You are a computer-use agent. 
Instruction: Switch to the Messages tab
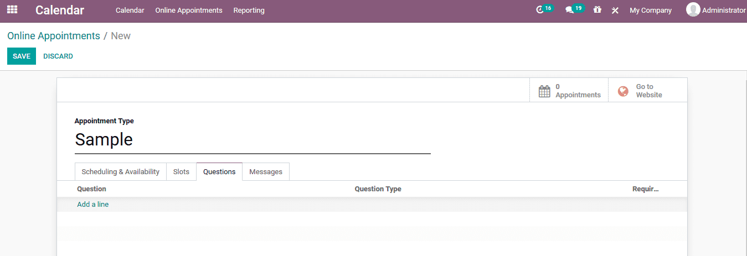(266, 171)
